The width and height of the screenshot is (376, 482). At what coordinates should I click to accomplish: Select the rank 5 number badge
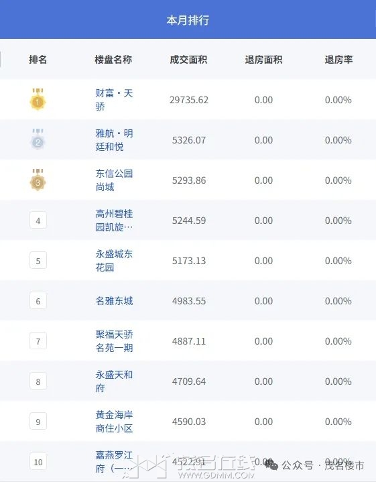(38, 261)
